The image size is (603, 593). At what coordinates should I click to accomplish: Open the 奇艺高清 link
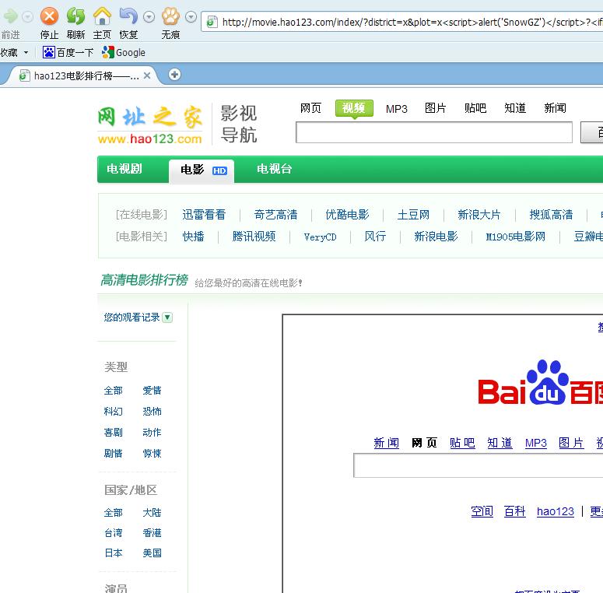pos(275,215)
